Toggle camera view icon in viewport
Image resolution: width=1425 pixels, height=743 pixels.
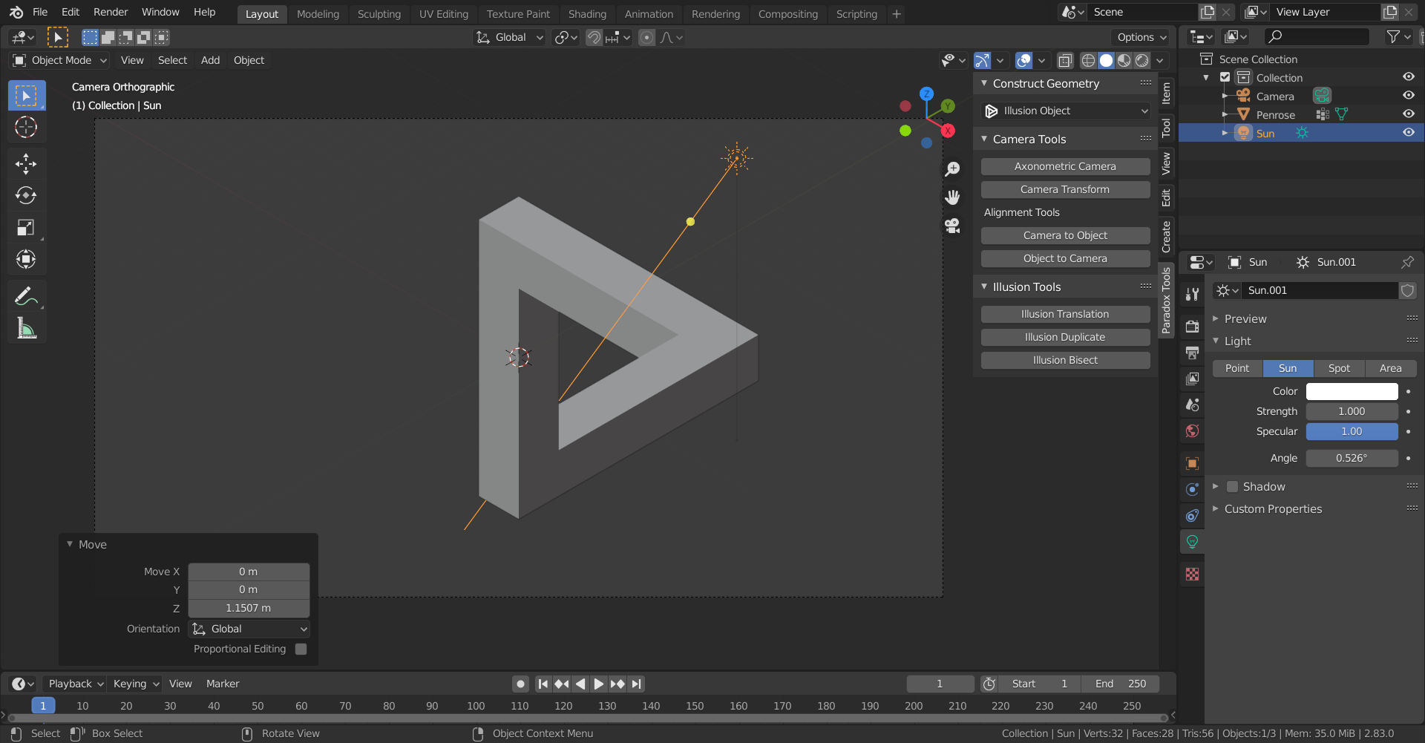pos(952,226)
